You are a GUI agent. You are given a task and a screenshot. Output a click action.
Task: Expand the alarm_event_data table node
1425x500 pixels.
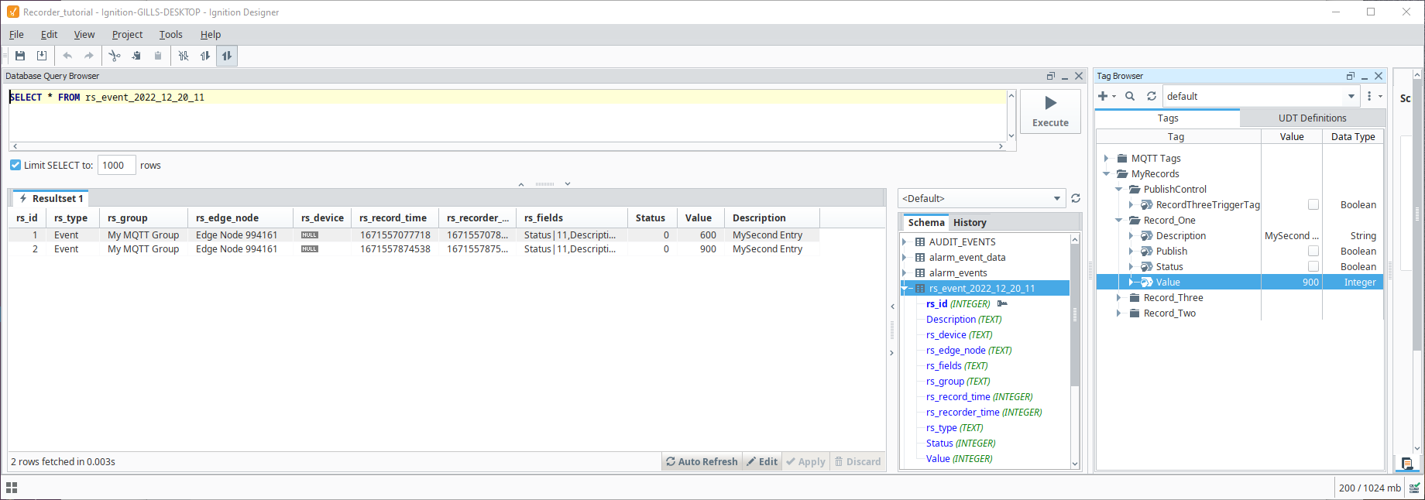(x=904, y=257)
